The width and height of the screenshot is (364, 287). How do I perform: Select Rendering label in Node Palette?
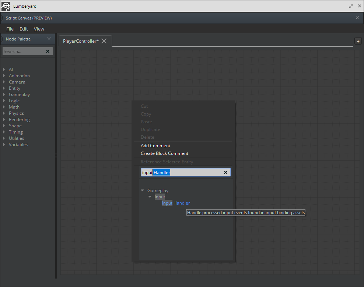pos(19,119)
